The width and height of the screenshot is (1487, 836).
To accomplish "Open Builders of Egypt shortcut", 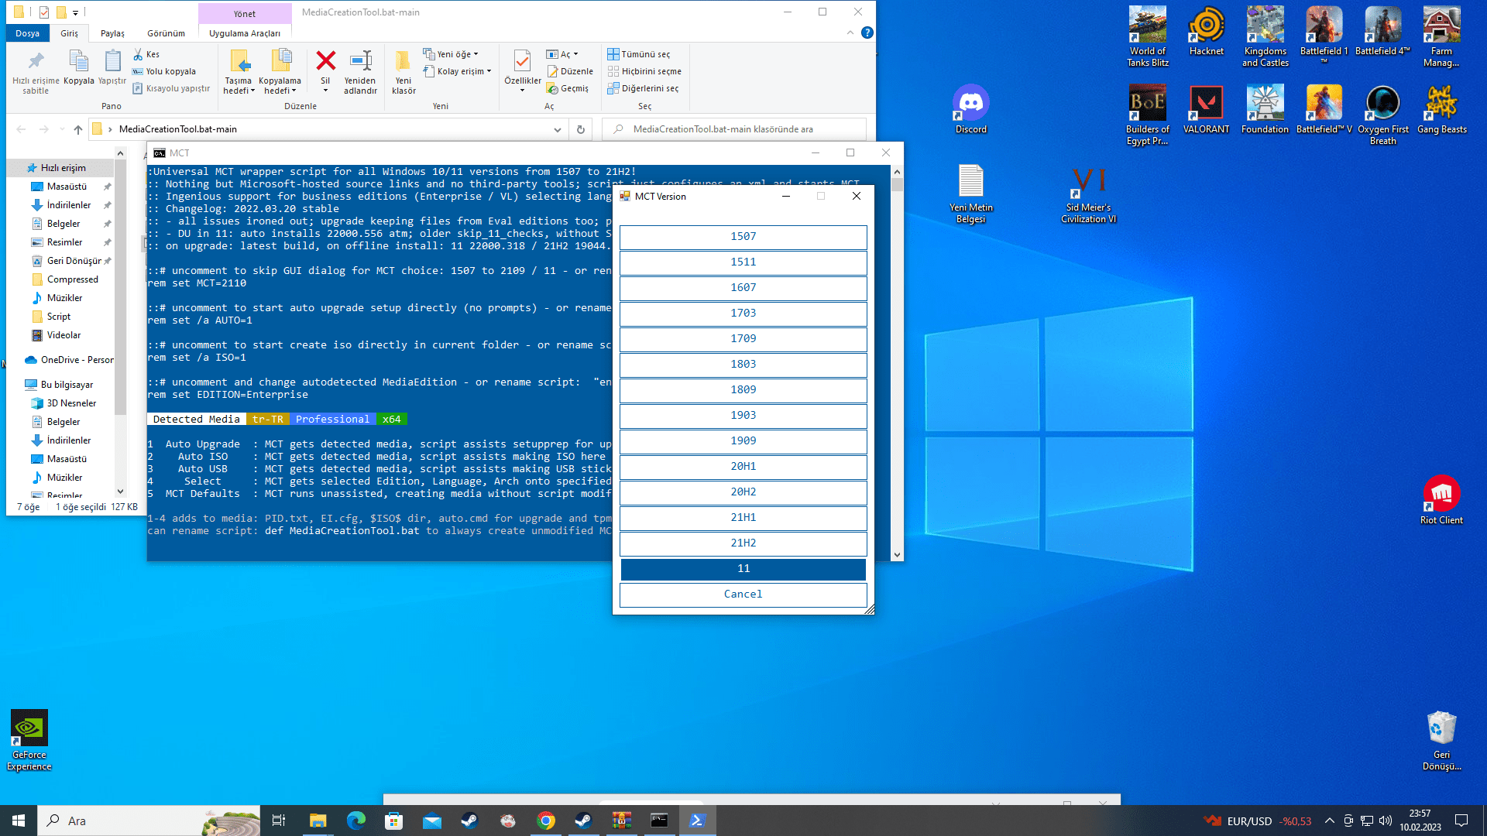I will pos(1148,115).
